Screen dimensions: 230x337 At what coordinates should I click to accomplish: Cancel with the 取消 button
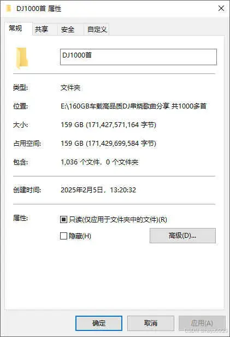point(150,323)
